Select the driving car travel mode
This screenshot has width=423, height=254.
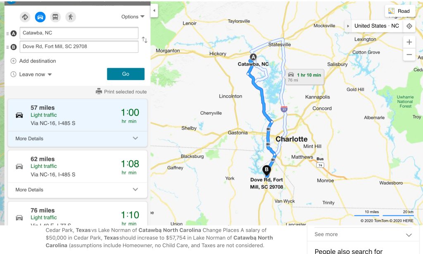click(x=40, y=17)
